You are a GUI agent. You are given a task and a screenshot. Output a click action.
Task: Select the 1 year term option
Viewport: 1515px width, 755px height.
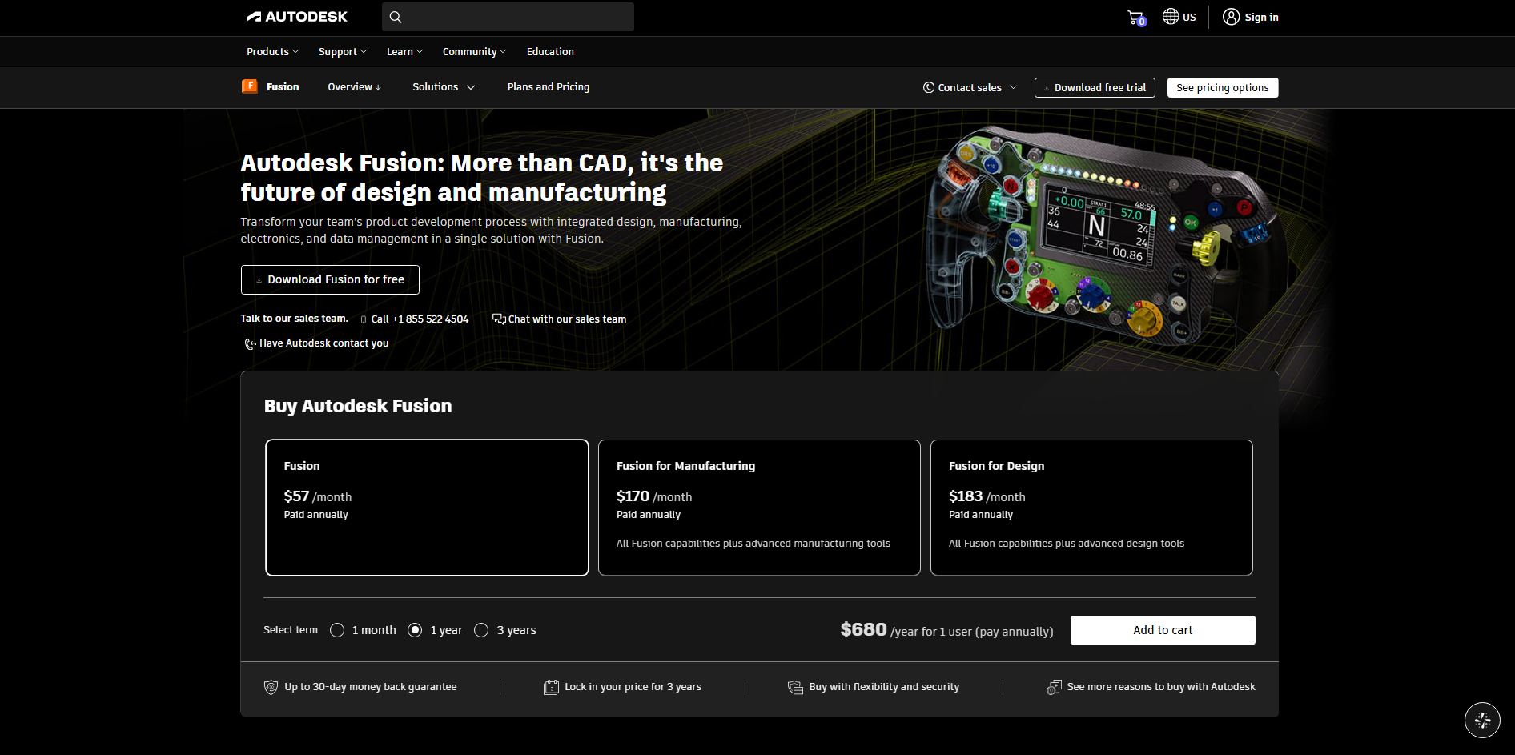415,630
